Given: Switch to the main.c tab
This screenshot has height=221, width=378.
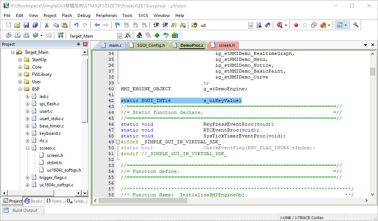Looking at the screenshot, I should [111, 45].
